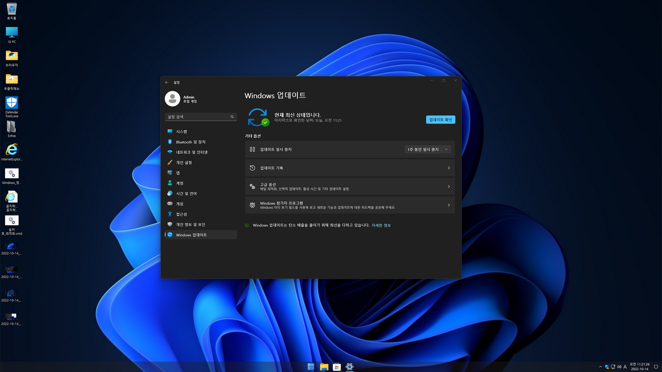662x372 pixels.
Task: Open 시스템 settings category
Action: point(201,132)
